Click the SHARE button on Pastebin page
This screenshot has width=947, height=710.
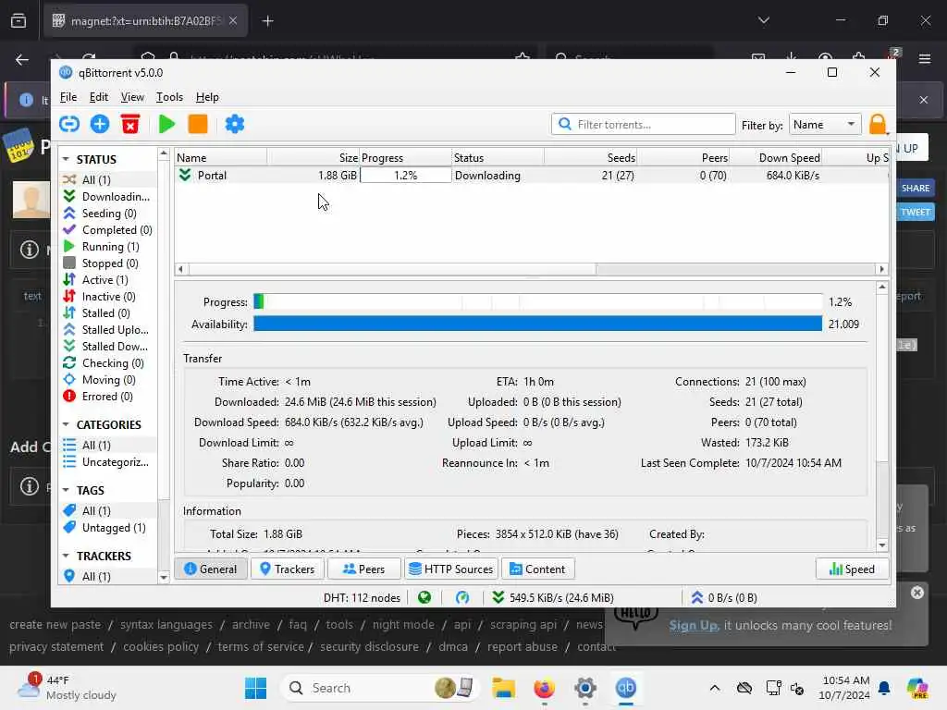click(x=915, y=188)
